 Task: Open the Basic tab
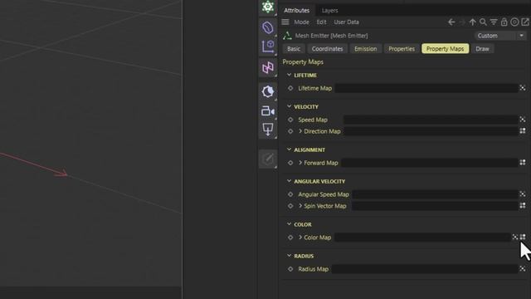pos(294,49)
